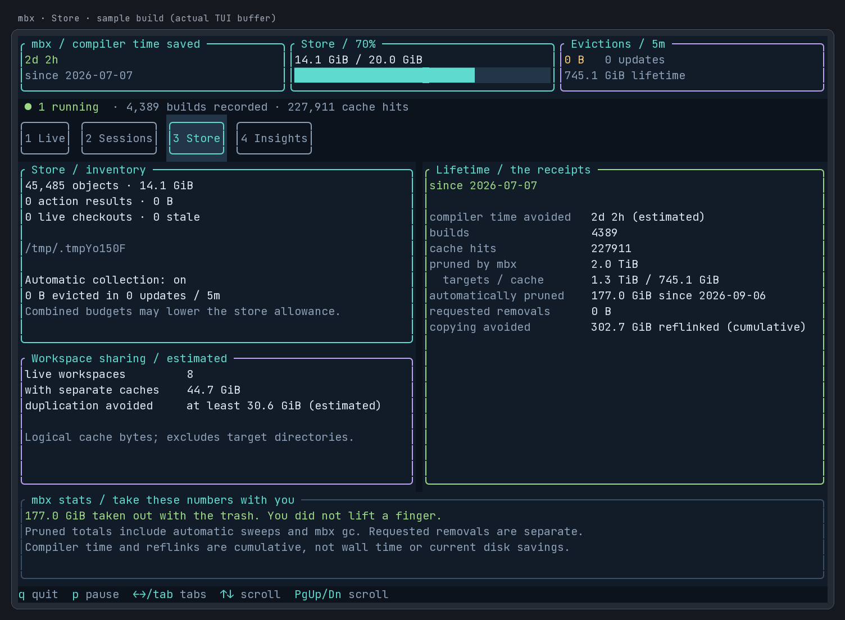
Task: Click 'Automatic collection: on' line
Action: tap(106, 280)
